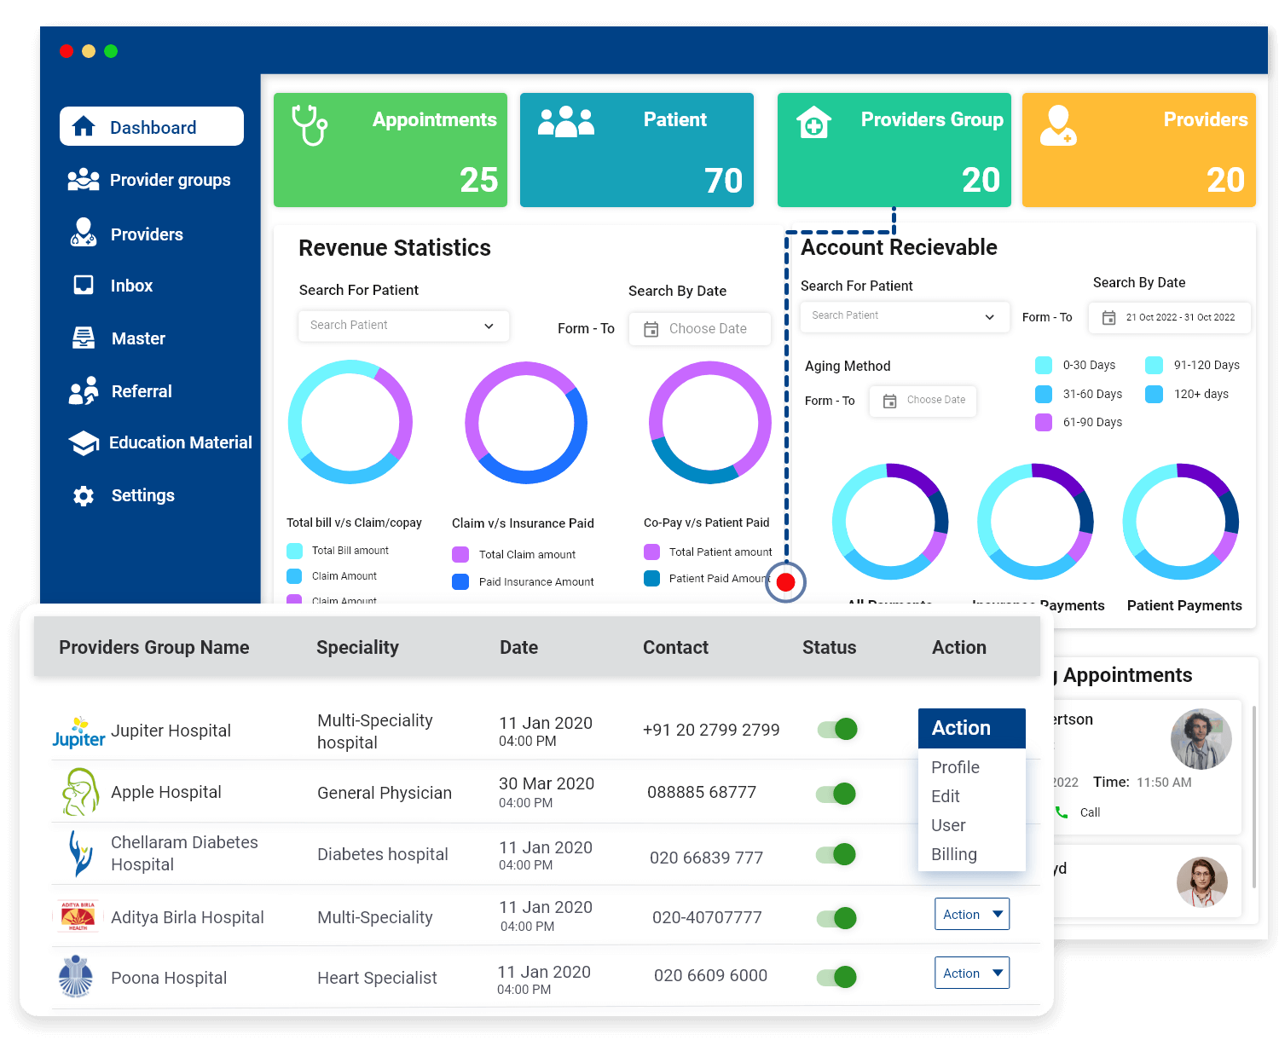Toggle the status for Poona Hospital
Viewport: 1279px width, 1040px height.
point(836,975)
